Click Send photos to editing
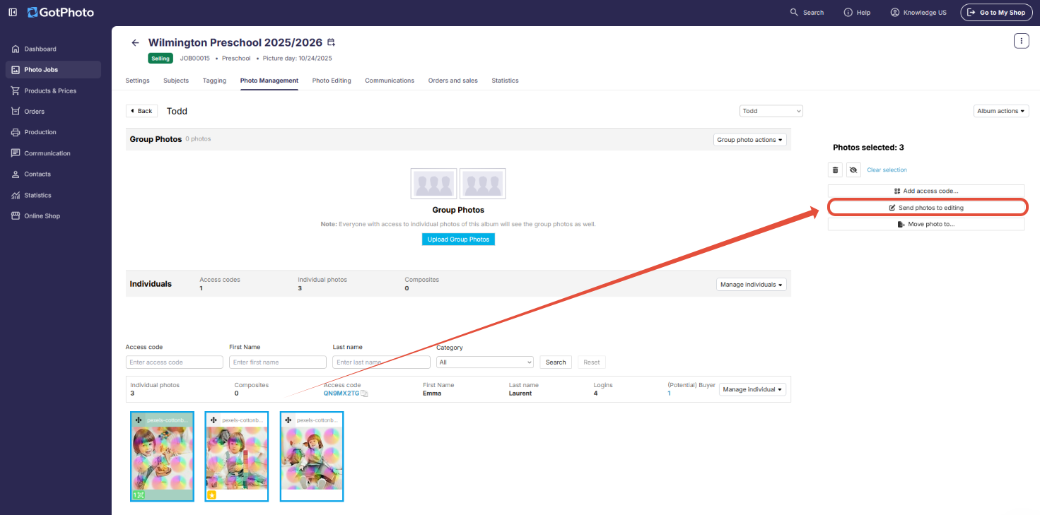 926,208
